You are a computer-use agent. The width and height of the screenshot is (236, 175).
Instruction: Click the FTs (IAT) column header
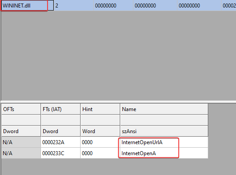click(x=60, y=109)
